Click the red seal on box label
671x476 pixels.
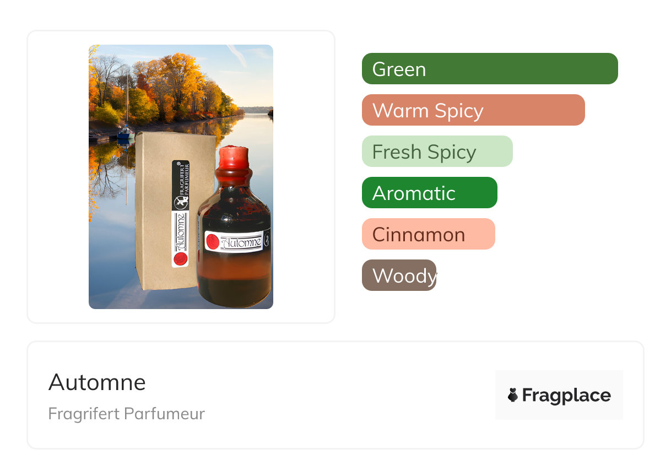[180, 258]
